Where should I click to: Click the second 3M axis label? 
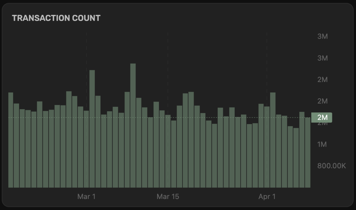(x=323, y=57)
